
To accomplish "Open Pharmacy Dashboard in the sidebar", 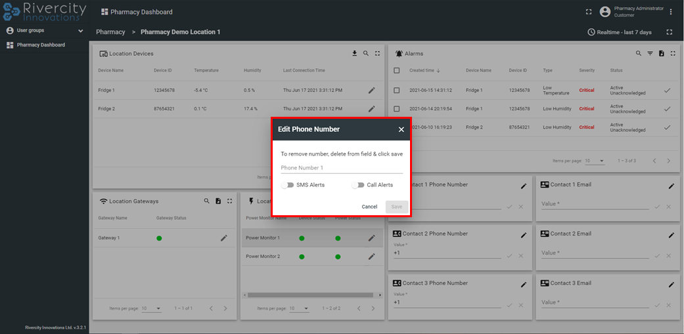I will (41, 45).
